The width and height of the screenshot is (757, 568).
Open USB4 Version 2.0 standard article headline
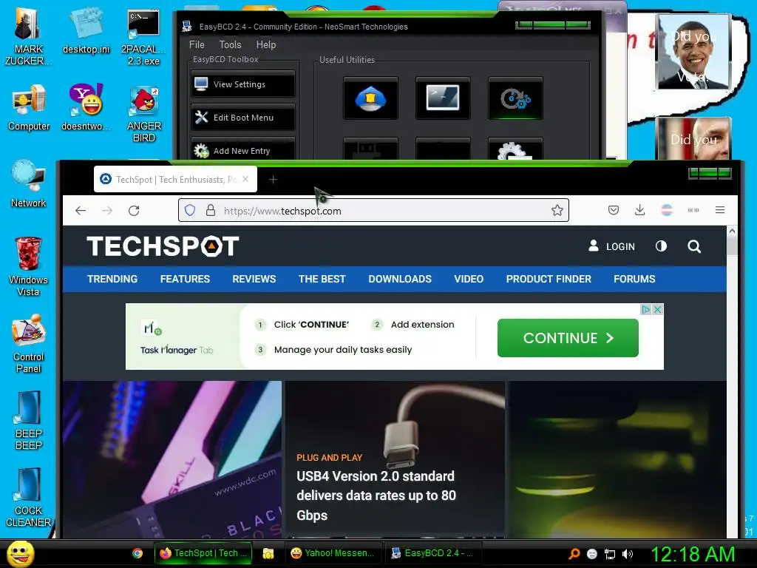(376, 496)
